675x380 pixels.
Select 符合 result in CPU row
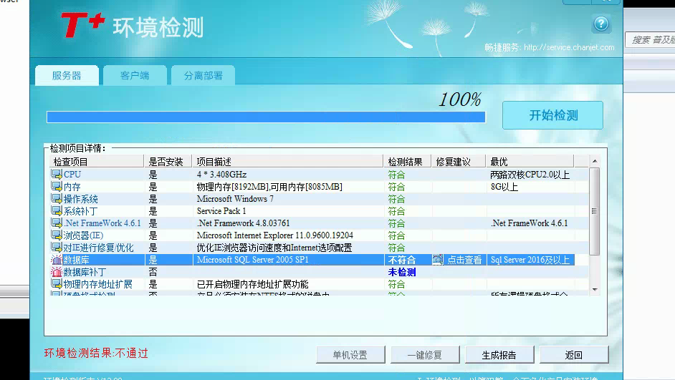tap(396, 175)
